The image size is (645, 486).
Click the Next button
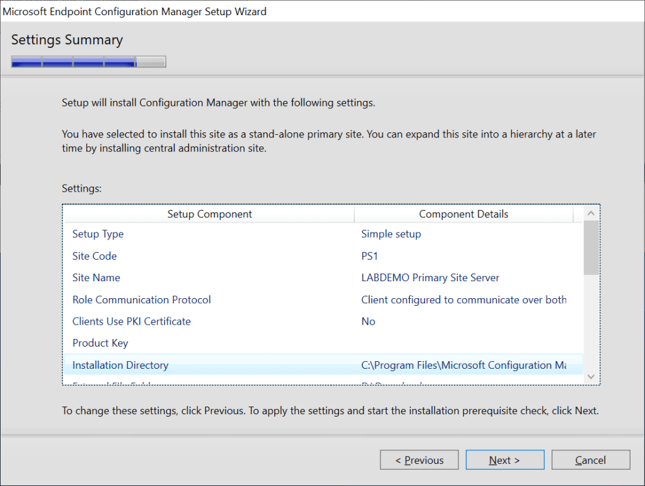tap(504, 460)
